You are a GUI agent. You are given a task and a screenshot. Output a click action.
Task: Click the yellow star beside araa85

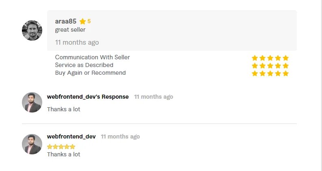(x=82, y=22)
